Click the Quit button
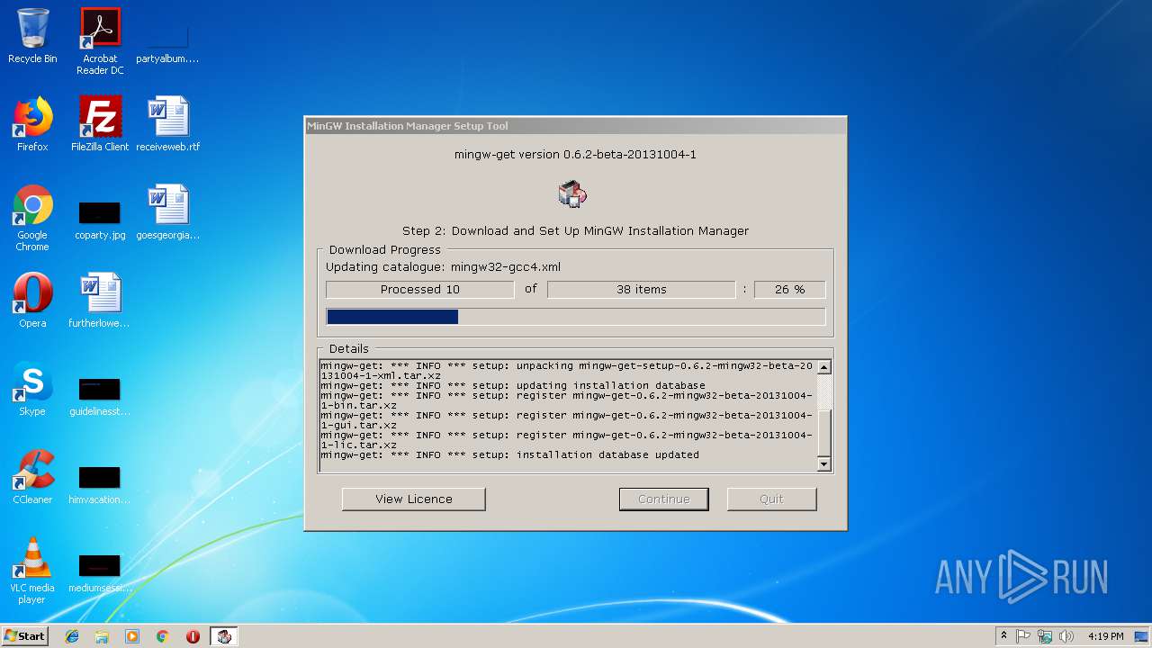This screenshot has width=1152, height=648. tap(771, 499)
